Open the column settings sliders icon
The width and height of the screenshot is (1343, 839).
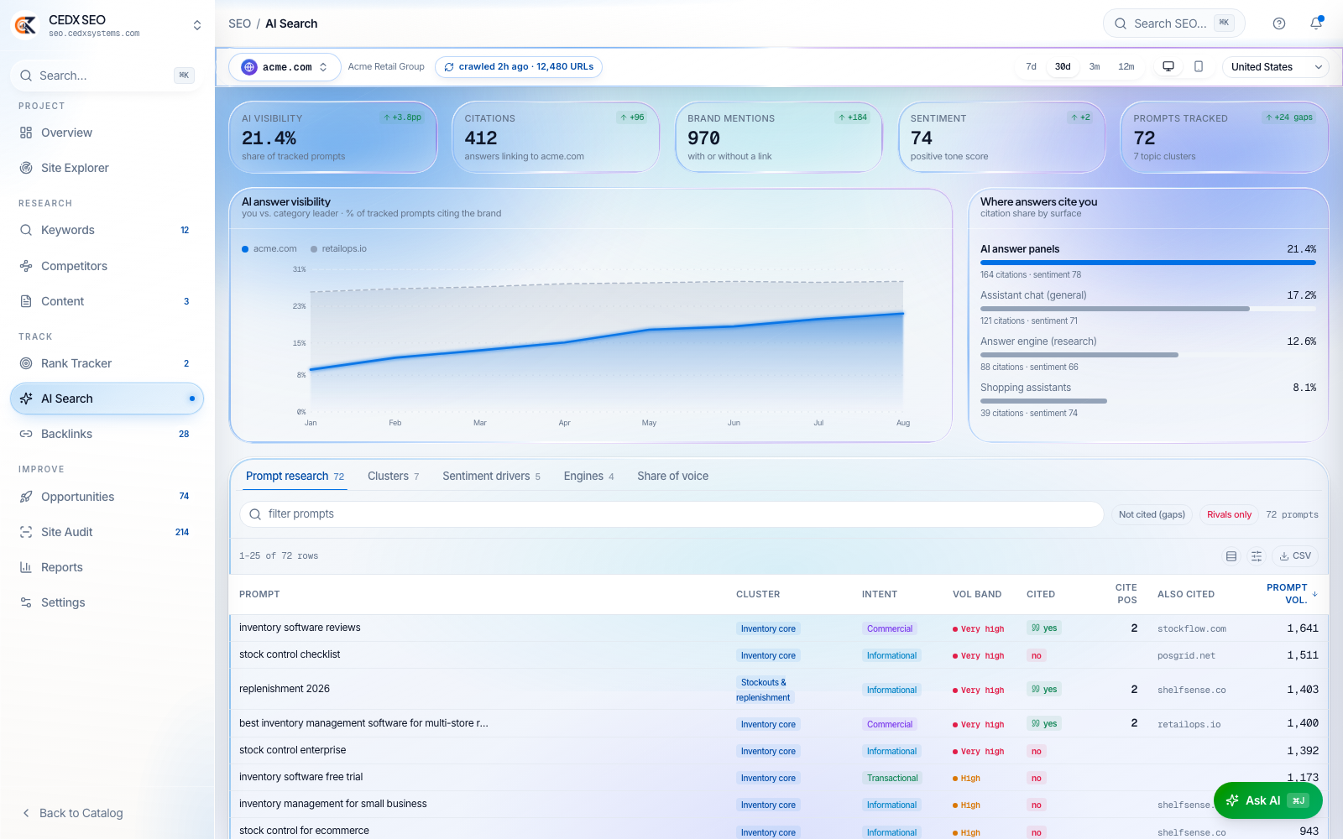[x=1257, y=556]
